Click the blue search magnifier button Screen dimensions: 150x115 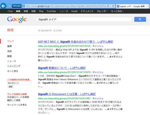click(140, 19)
